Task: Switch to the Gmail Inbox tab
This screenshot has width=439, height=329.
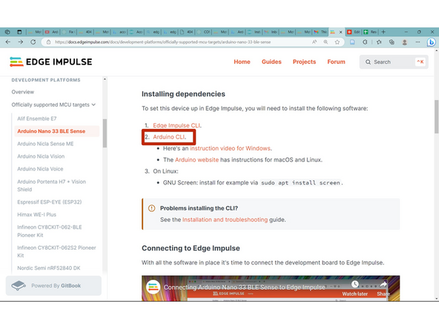Action: [x=271, y=32]
